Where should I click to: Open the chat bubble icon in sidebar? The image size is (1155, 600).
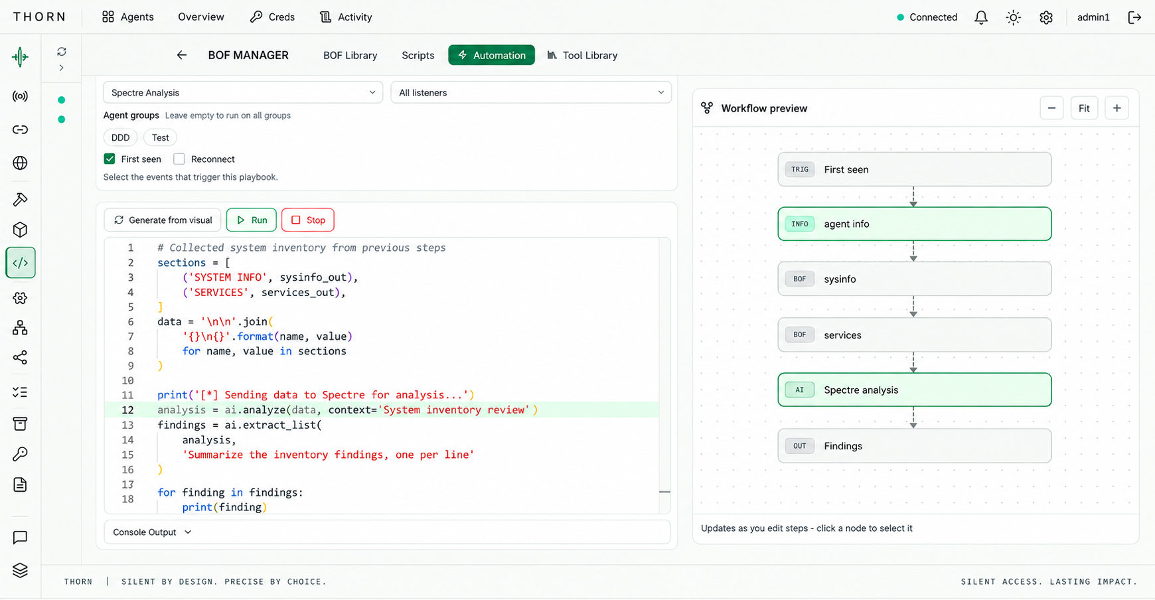(21, 538)
